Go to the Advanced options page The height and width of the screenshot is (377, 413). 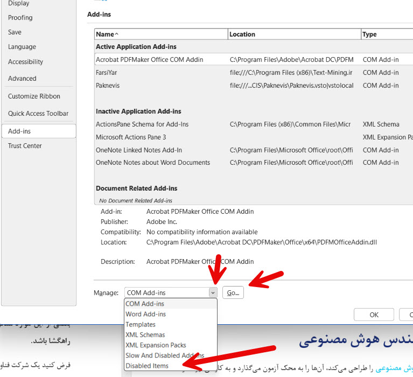(22, 79)
